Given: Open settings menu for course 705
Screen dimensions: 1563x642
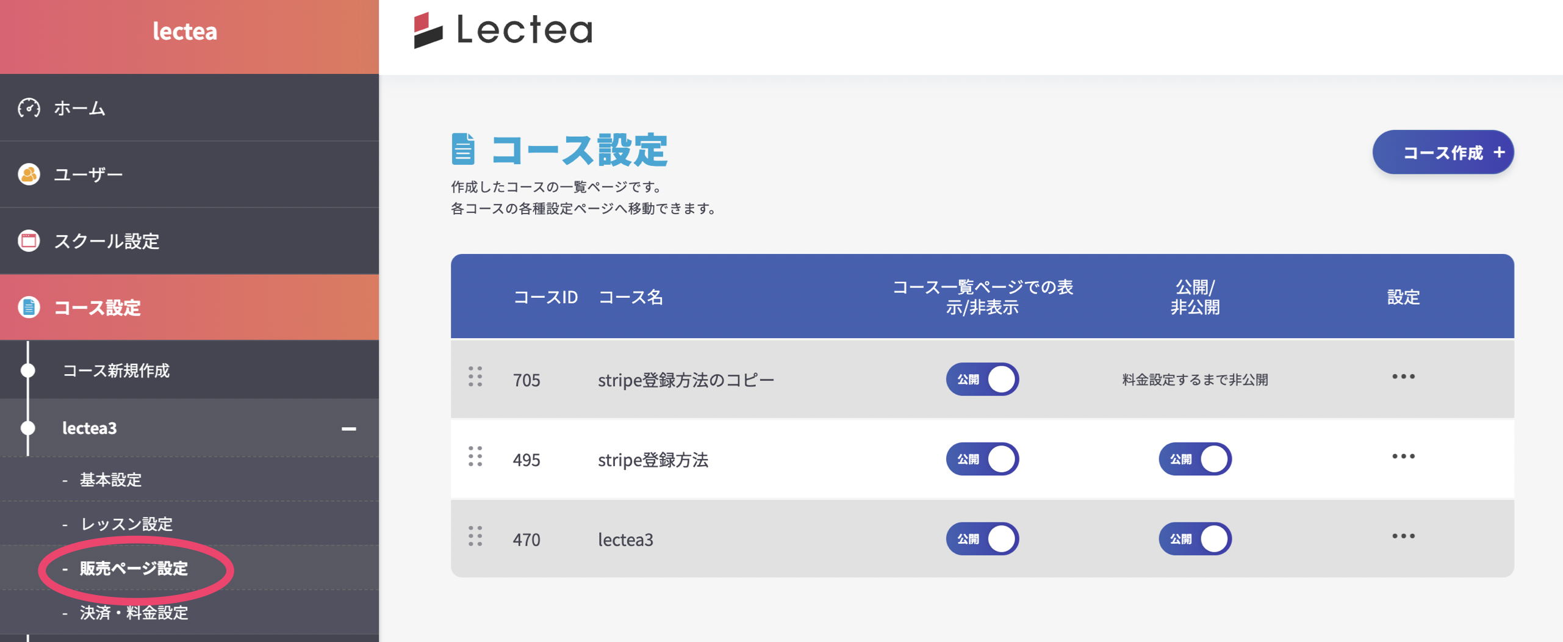Looking at the screenshot, I should coord(1403,377).
